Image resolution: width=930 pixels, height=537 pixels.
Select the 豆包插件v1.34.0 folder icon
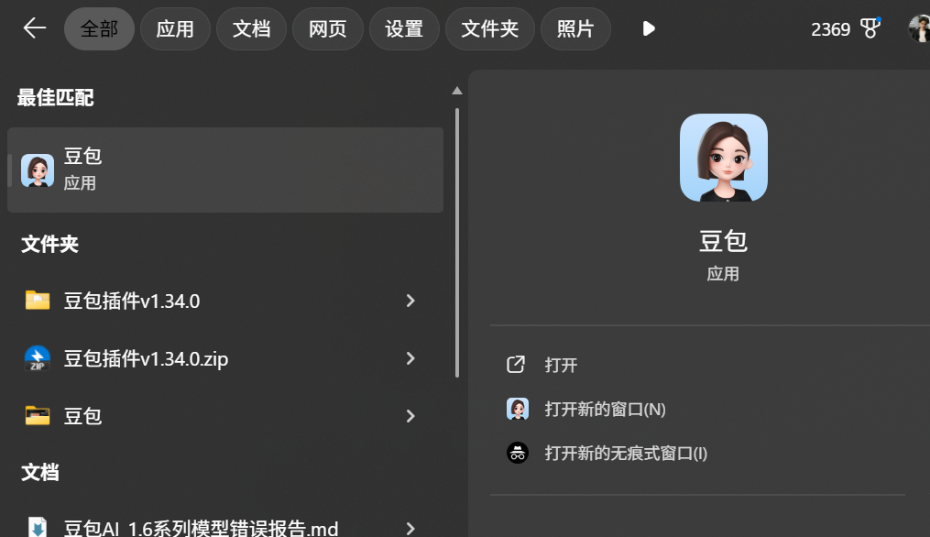point(37,301)
